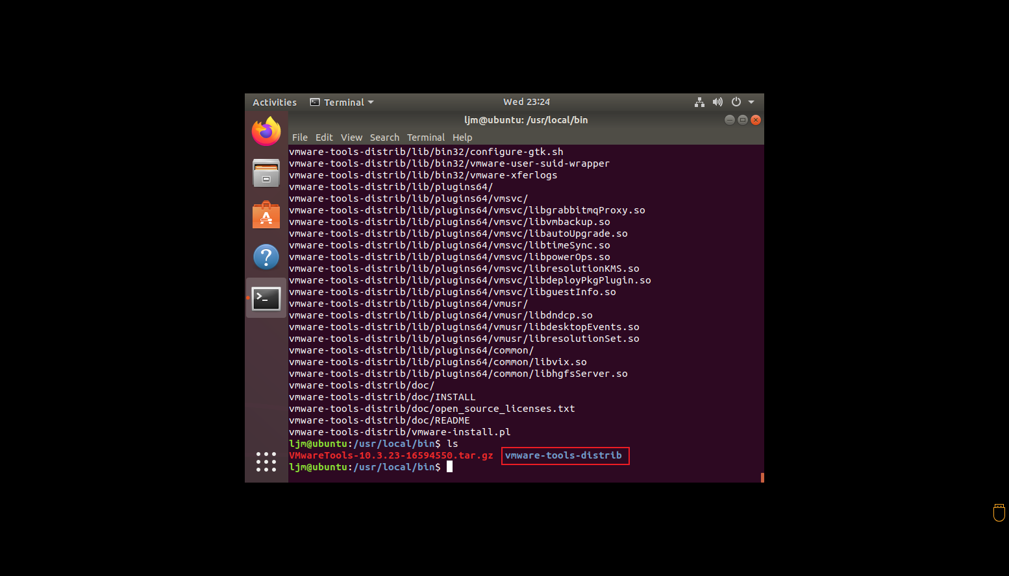Image resolution: width=1009 pixels, height=576 pixels.
Task: Open the clock Wed 23:24 calendar
Action: click(x=527, y=102)
